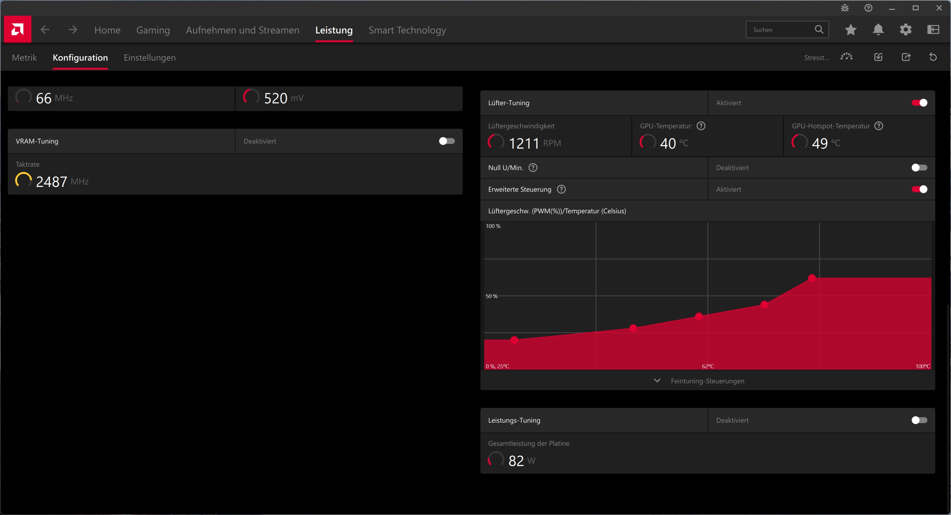Turn on Leistungs-Tuning toggle

(x=919, y=420)
